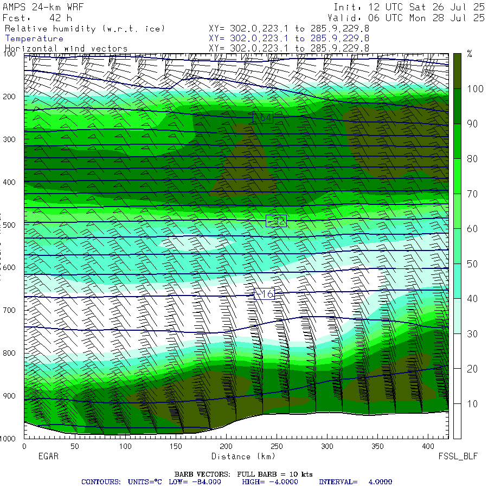Click the distance tick label 400
Viewport: 488px width, 488px height.
coord(428,446)
